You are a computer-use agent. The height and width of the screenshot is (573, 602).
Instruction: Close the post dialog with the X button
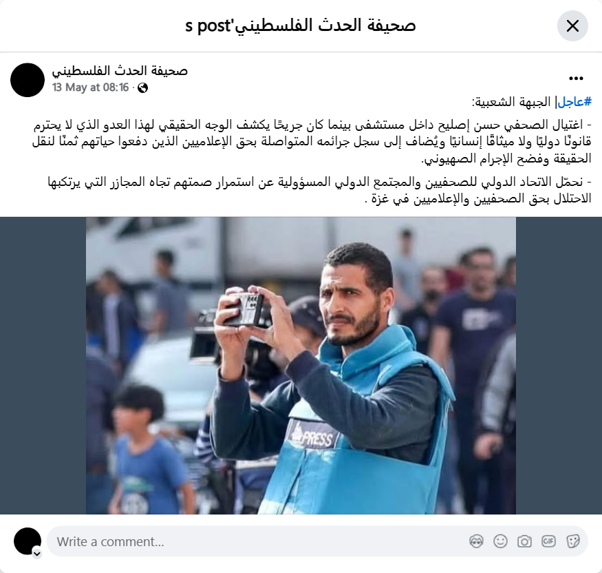[572, 26]
